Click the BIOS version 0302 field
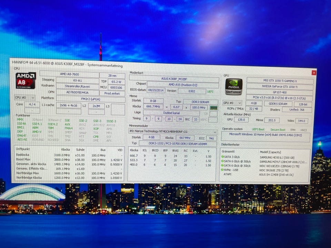This screenshot has height=248, width=331. (192, 91)
